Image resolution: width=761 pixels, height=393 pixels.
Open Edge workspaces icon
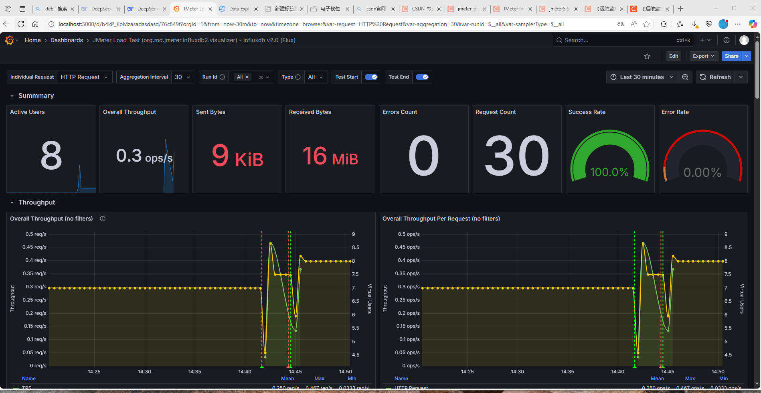pos(8,8)
